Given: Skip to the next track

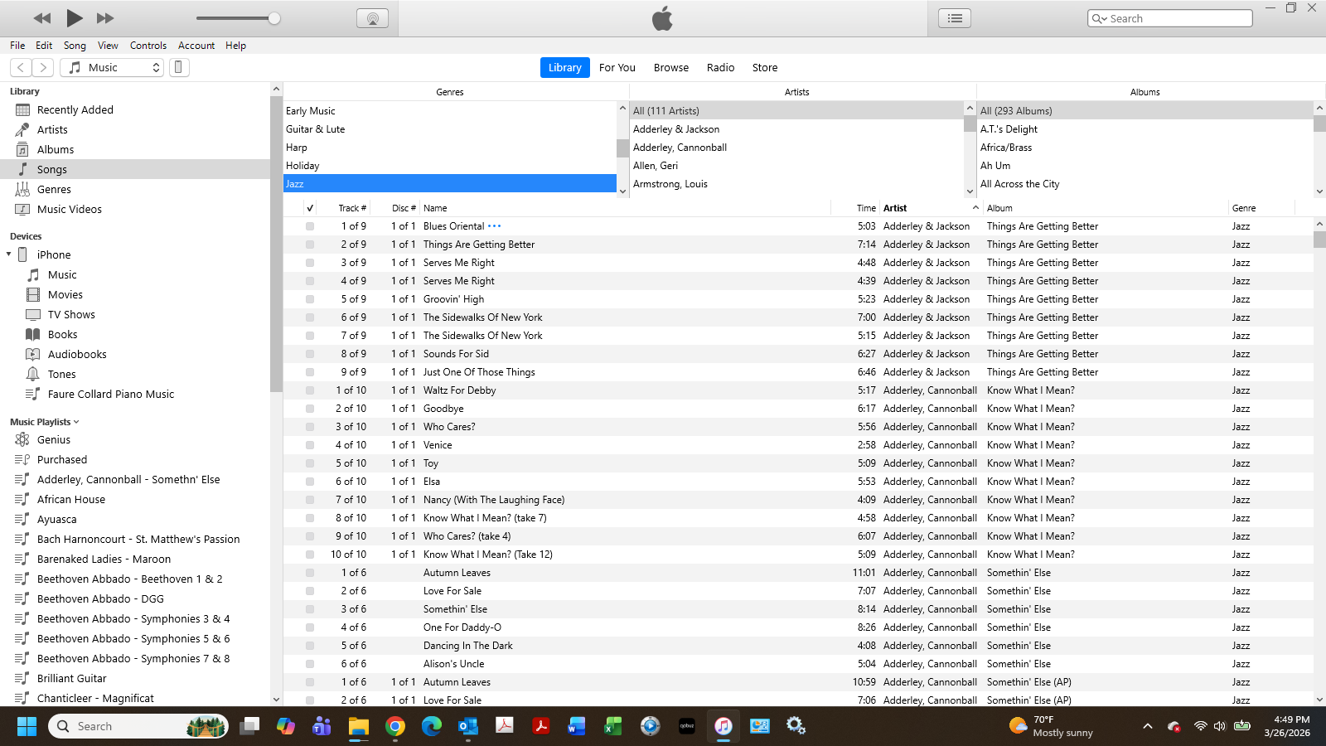Looking at the screenshot, I should tap(105, 18).
